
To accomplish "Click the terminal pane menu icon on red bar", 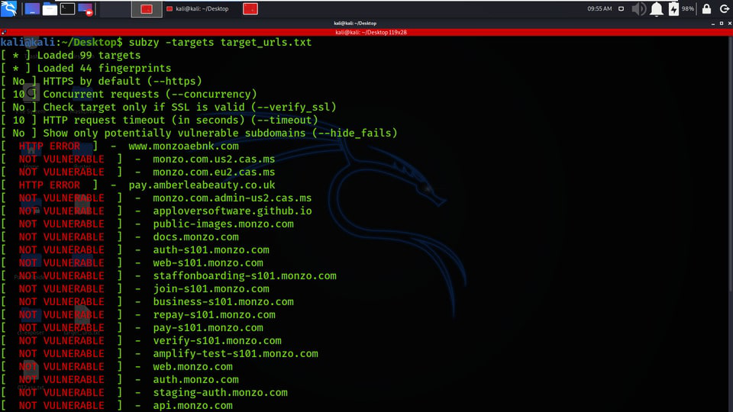I will [4, 32].
